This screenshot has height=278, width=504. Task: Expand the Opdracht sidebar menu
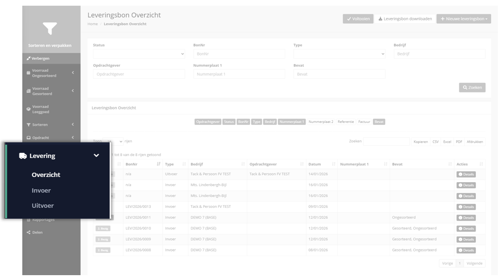[x=51, y=138]
